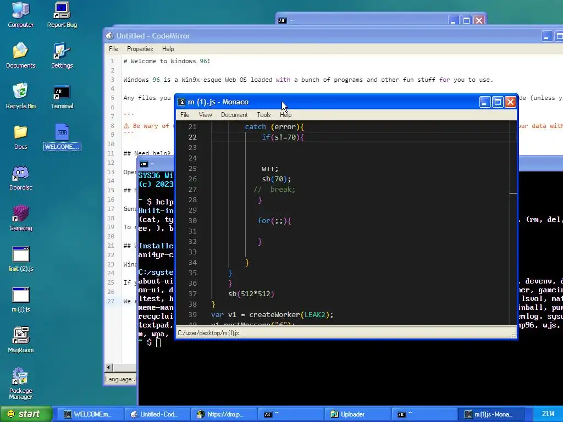Open File menu in Monaco
The width and height of the screenshot is (563, 422).
185,115
